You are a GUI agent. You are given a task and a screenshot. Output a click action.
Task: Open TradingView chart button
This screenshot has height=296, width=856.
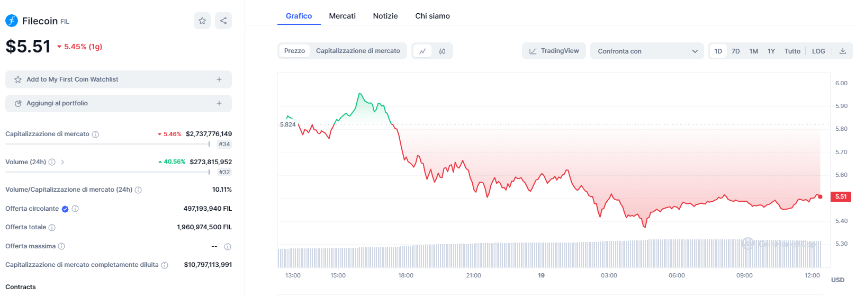pyautogui.click(x=554, y=51)
